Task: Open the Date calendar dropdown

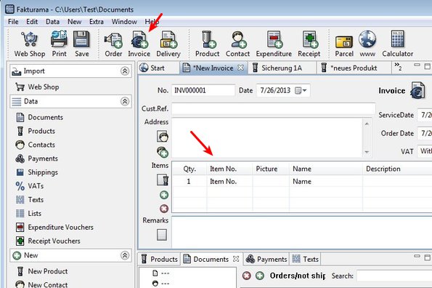Action: click(x=301, y=90)
